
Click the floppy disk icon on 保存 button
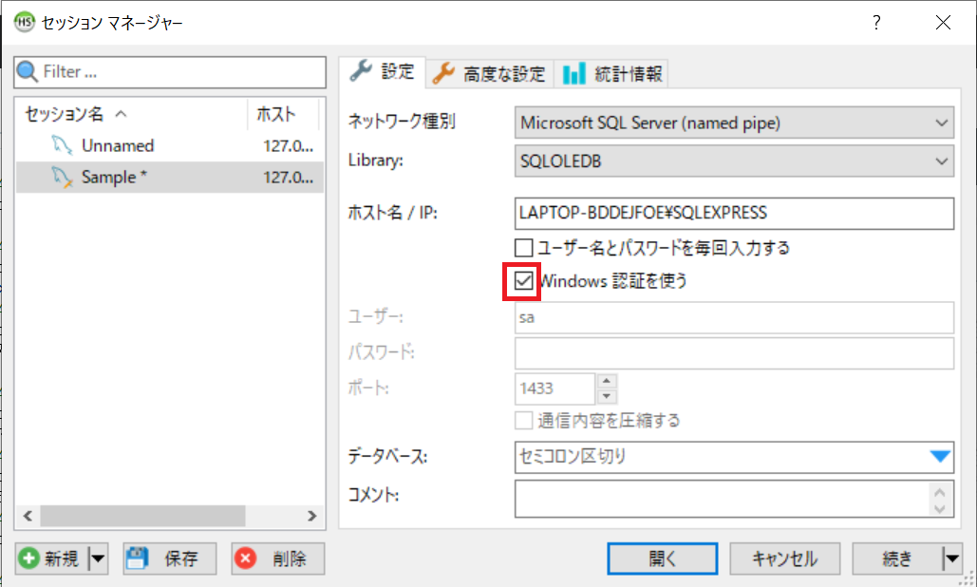137,559
